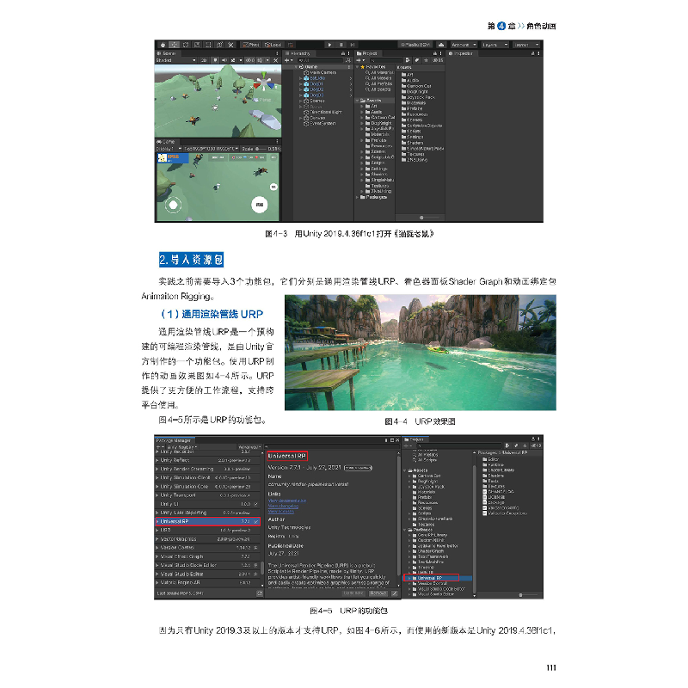Expand the Packages folder in upper Project
The image size is (688, 688).
[x=357, y=198]
